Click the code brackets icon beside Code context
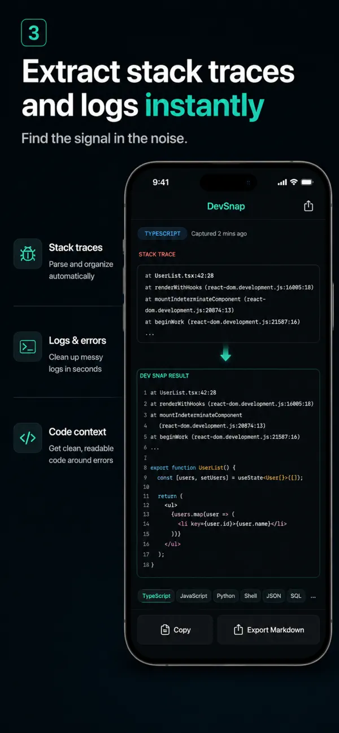This screenshot has height=733, width=339. point(28,438)
